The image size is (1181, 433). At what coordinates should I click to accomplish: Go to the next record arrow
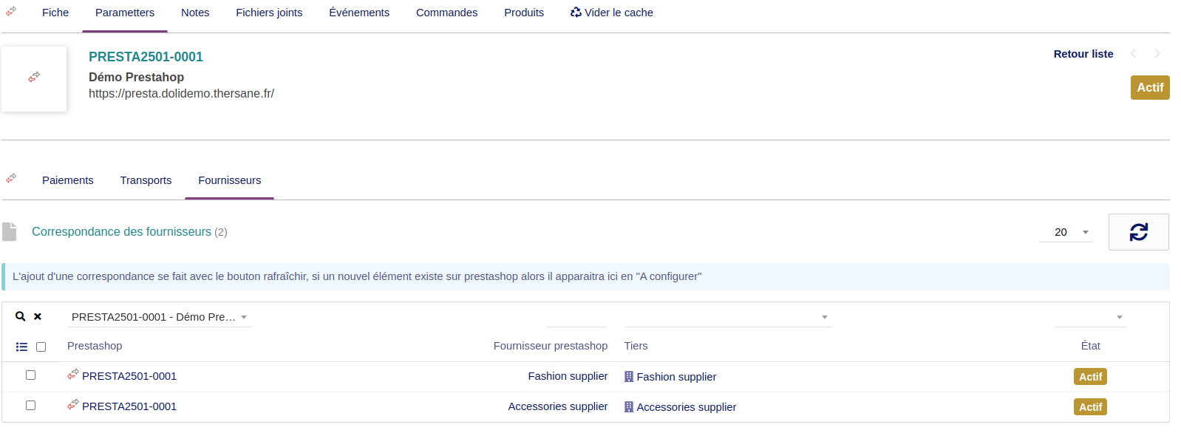(x=1157, y=54)
